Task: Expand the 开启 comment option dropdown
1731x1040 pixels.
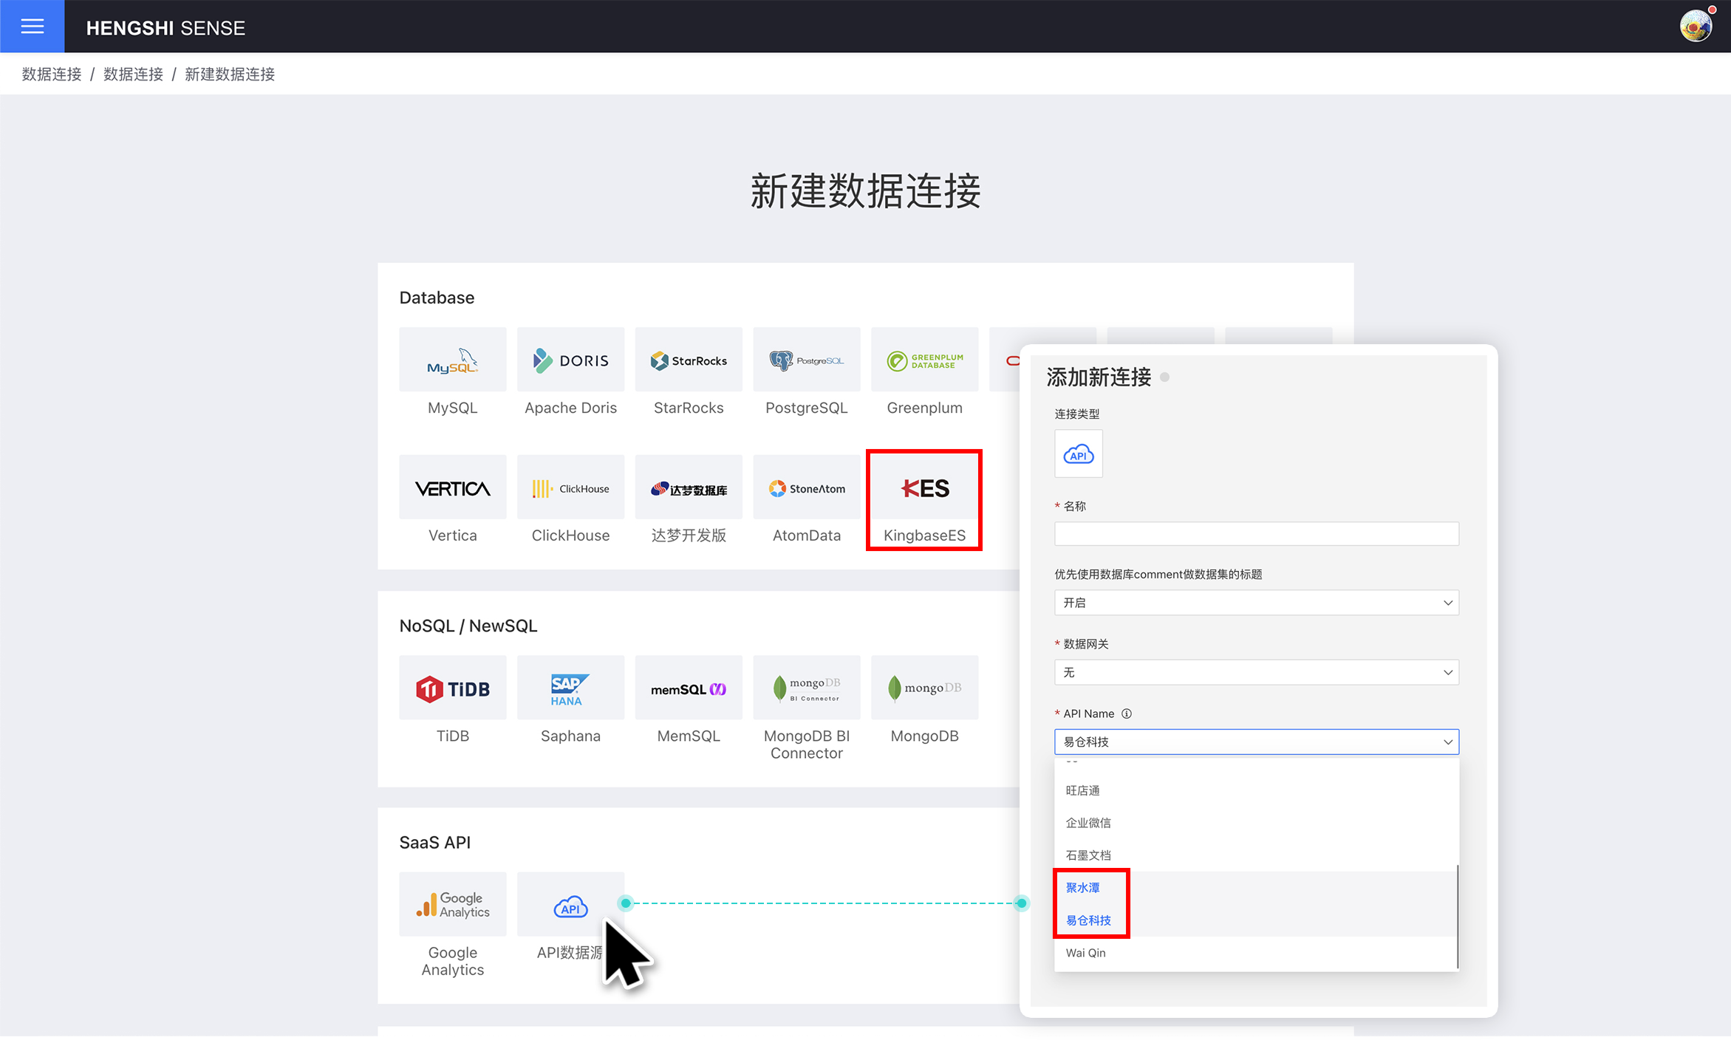Action: pyautogui.click(x=1256, y=603)
